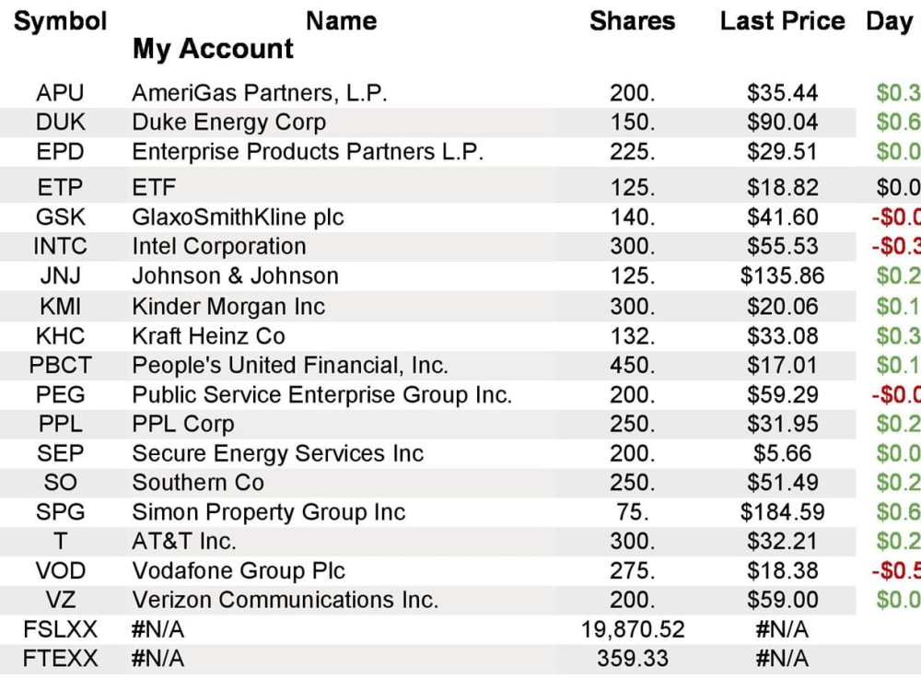This screenshot has height=691, width=921.
Task: Select the ETP last price $18.82
Action: [x=782, y=188]
